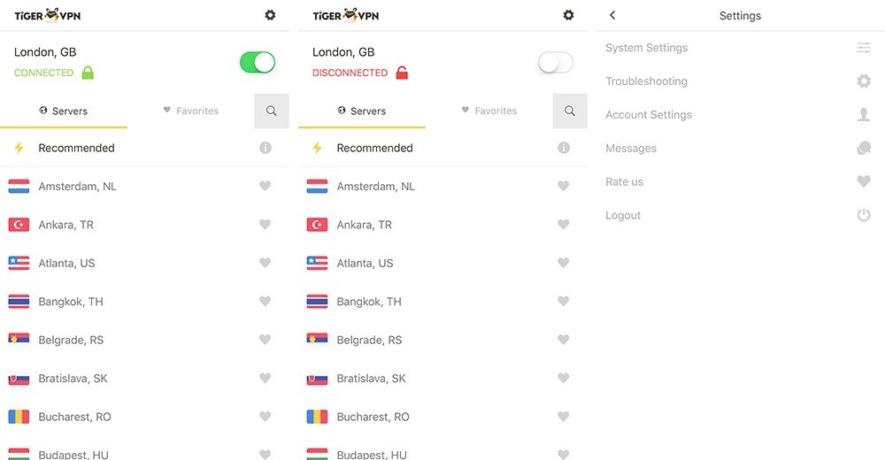Open settings gear on the connected screen
This screenshot has height=460, width=885.
(x=270, y=15)
